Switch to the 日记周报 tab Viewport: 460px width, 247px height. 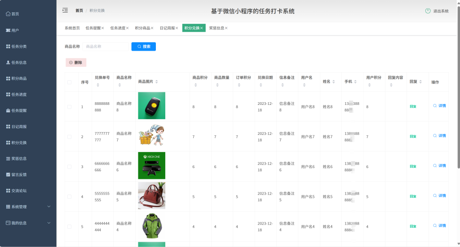point(167,28)
